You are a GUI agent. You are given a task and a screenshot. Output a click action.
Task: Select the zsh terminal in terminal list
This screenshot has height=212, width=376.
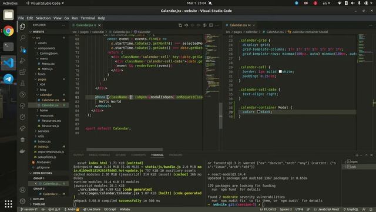tap(358, 167)
